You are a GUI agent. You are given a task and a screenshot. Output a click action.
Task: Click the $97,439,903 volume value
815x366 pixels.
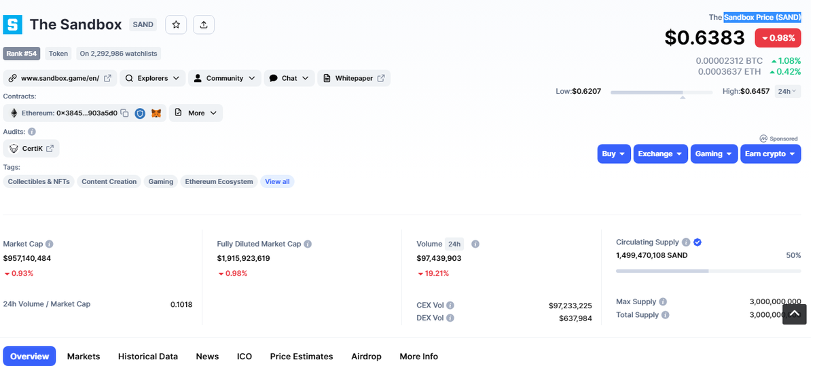click(x=439, y=258)
